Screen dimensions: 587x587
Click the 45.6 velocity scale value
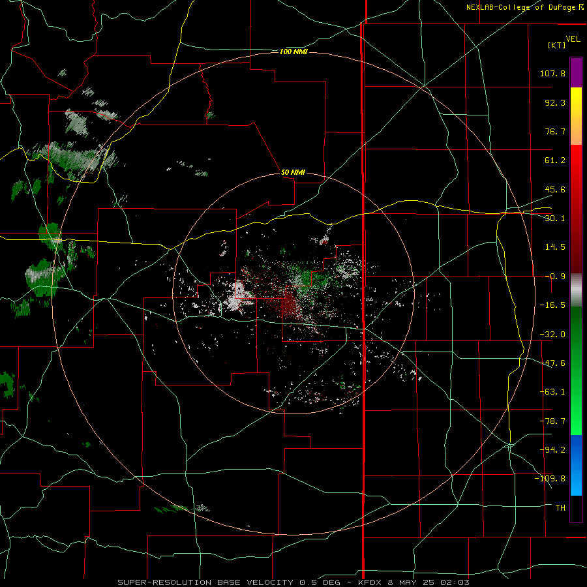[555, 189]
